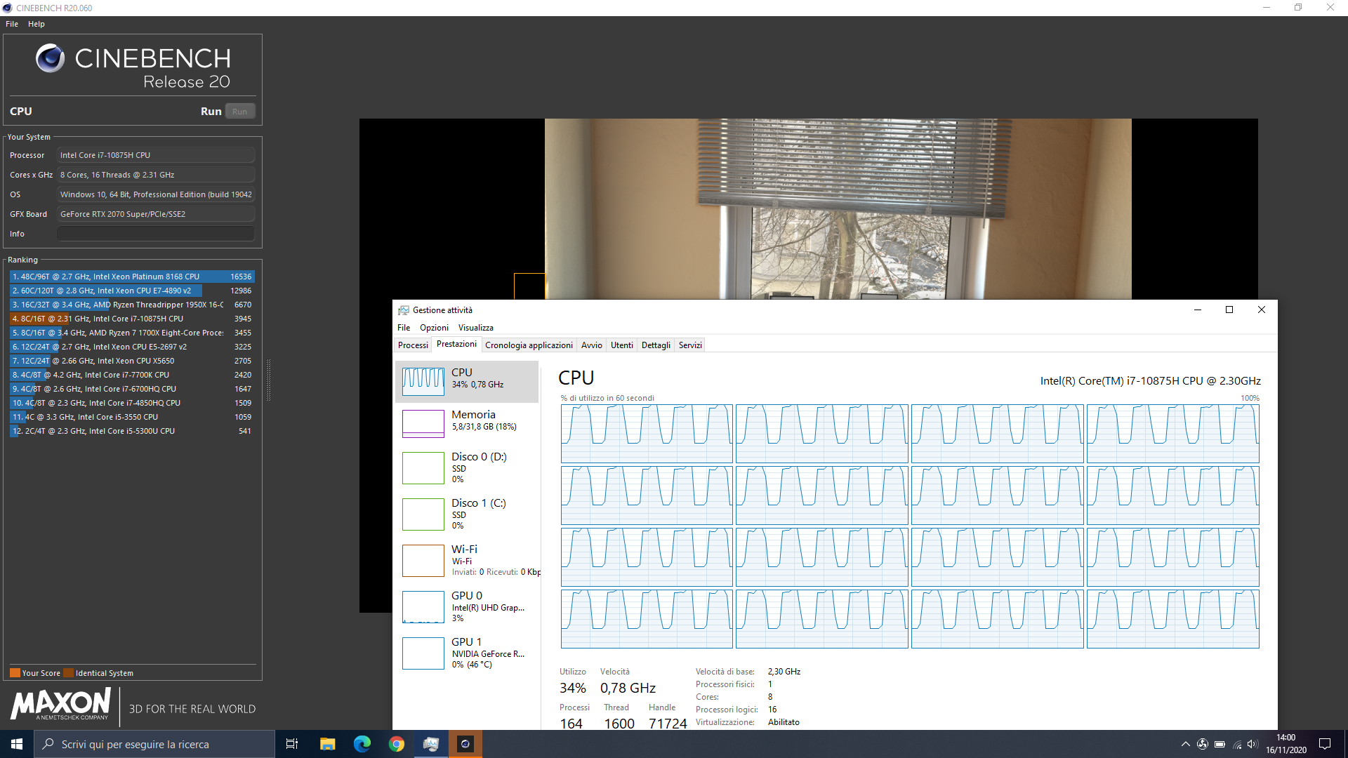The height and width of the screenshot is (758, 1348).
Task: Switch to the Servizi tab
Action: [690, 345]
